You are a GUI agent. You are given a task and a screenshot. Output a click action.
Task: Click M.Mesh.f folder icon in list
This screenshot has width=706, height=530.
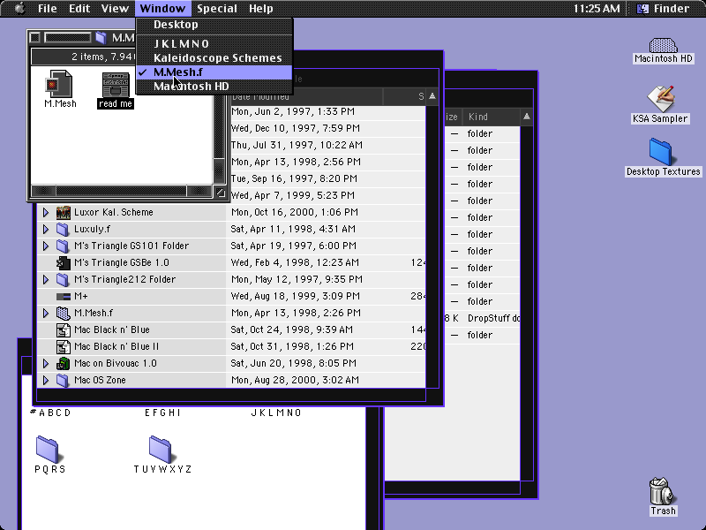pos(63,313)
